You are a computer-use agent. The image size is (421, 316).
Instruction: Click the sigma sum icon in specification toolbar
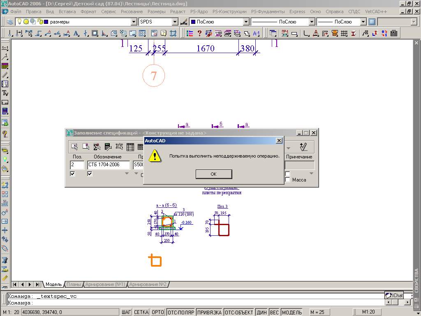click(97, 147)
